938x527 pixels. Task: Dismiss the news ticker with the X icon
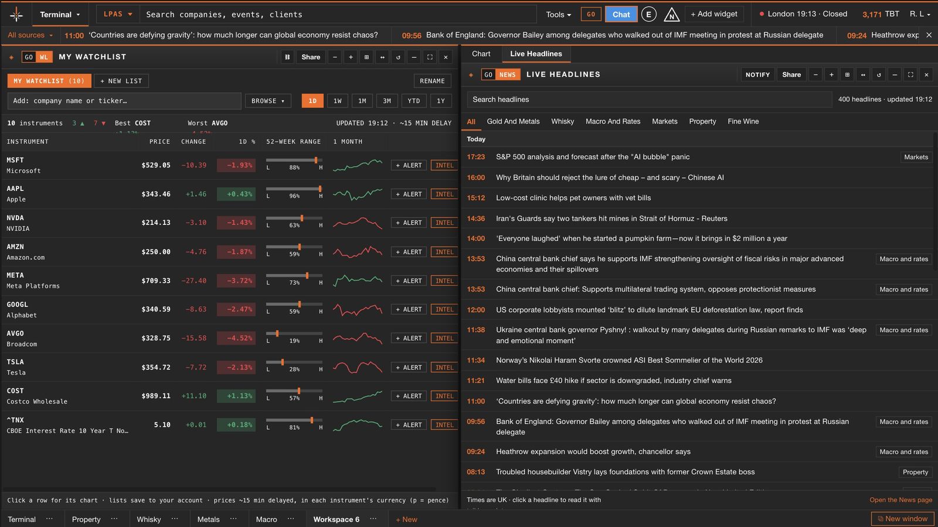[x=929, y=35]
